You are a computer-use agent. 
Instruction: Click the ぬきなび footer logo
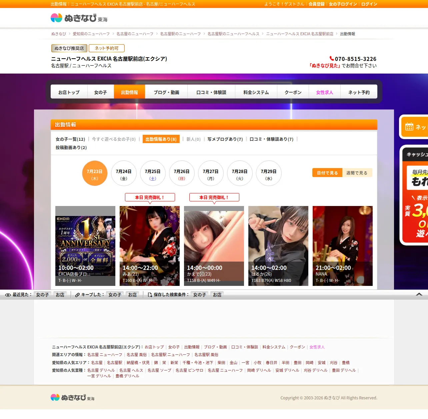coord(72,397)
